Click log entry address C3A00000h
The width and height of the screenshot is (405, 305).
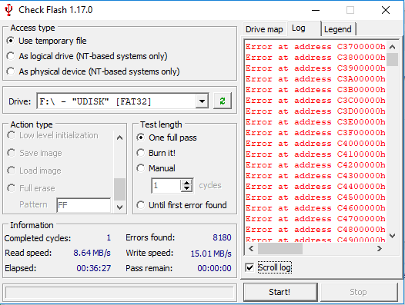coord(316,79)
